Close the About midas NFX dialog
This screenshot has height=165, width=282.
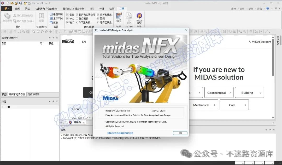coord(186,30)
